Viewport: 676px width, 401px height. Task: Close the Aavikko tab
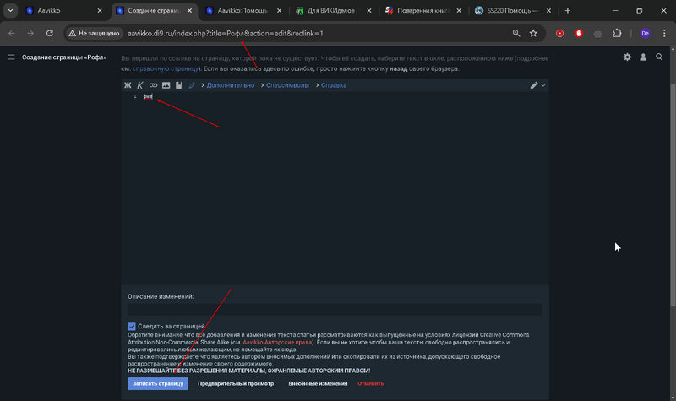pyautogui.click(x=100, y=10)
